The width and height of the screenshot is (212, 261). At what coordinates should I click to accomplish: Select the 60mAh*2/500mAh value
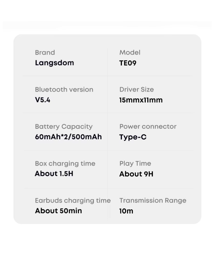tap(68, 137)
